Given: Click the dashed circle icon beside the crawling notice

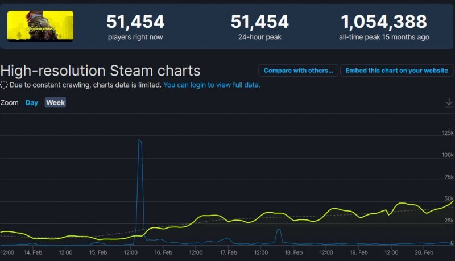Looking at the screenshot, I should (4, 85).
